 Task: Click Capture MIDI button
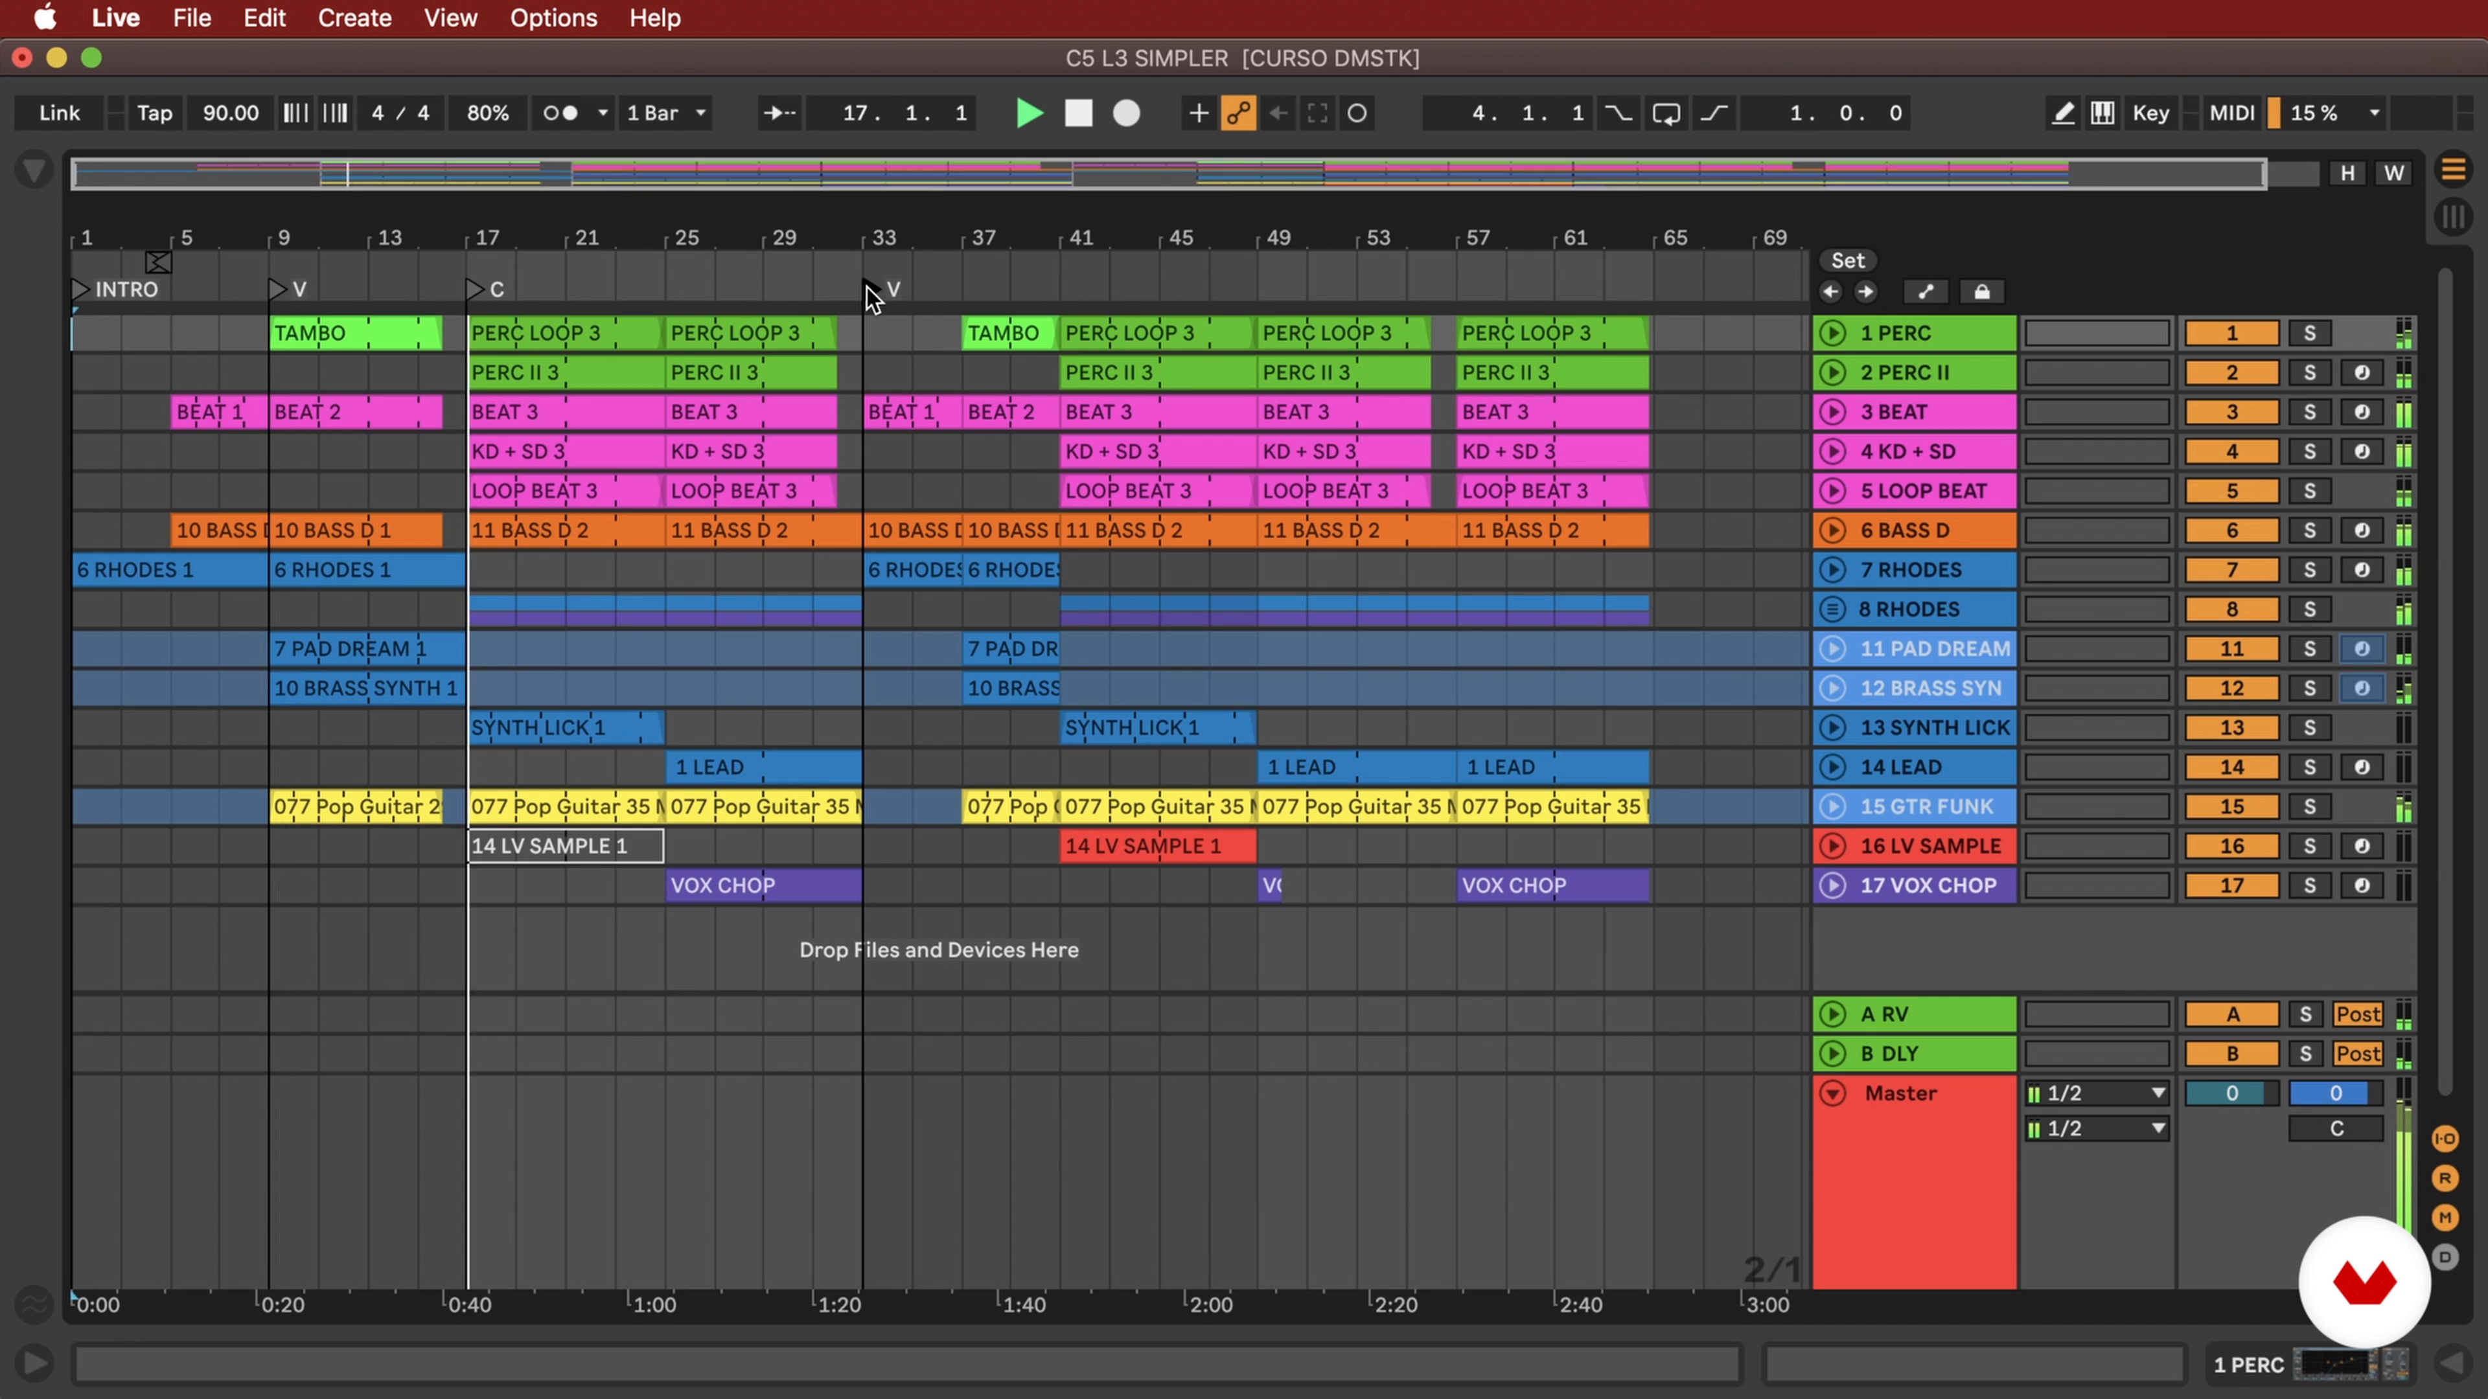pyautogui.click(x=1317, y=113)
